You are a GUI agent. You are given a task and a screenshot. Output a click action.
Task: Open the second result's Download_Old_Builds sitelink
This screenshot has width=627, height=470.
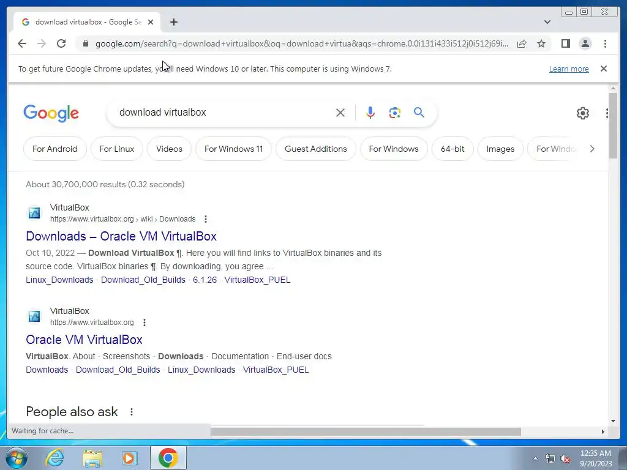tap(118, 370)
